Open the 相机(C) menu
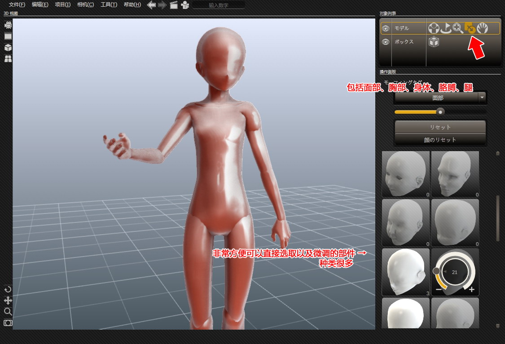The width and height of the screenshot is (505, 344). pos(85,5)
